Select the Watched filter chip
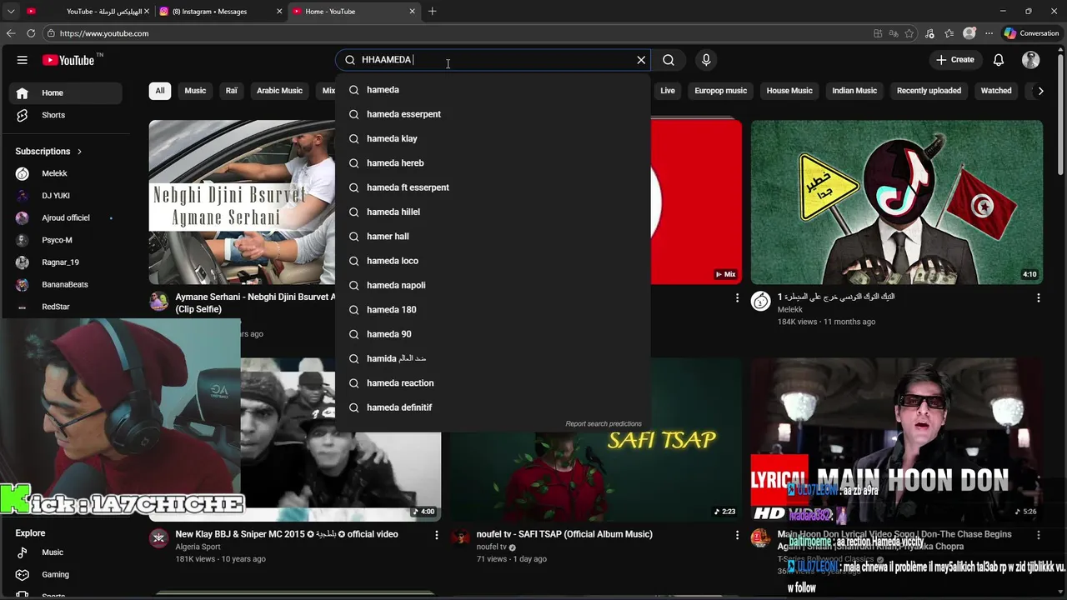Viewport: 1067px width, 600px height. point(996,91)
